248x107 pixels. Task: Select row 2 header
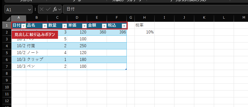click(7, 32)
